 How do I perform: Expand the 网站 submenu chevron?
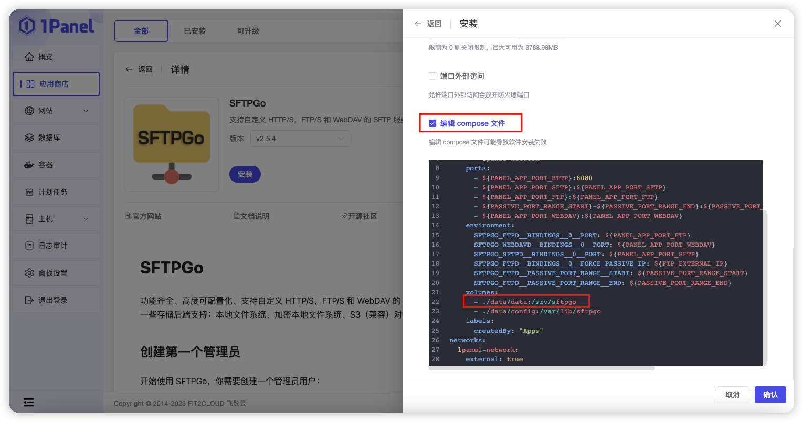click(86, 111)
